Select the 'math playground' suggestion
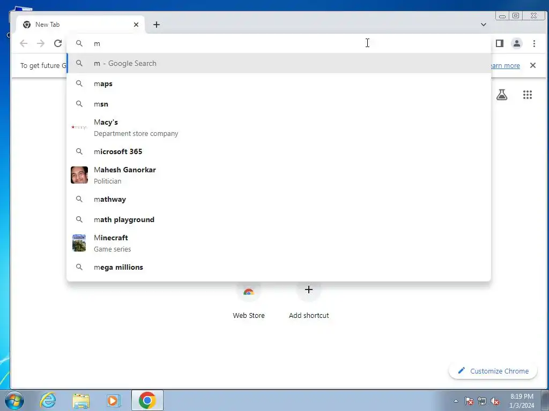This screenshot has width=549, height=411. (279, 219)
